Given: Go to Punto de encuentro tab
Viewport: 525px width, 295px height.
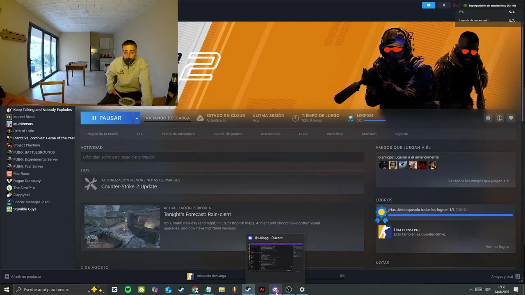Looking at the screenshot, I should 178,134.
